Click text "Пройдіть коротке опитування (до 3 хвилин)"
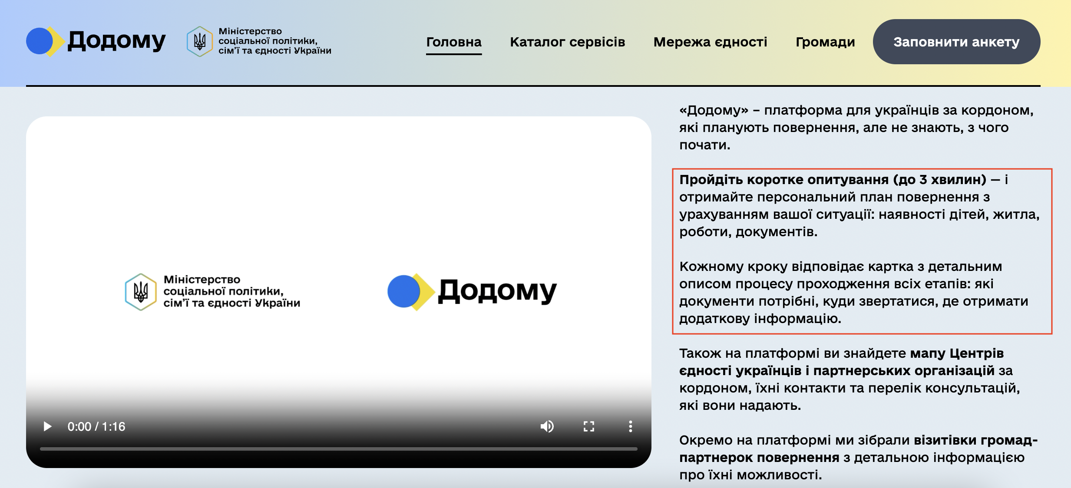 833,179
